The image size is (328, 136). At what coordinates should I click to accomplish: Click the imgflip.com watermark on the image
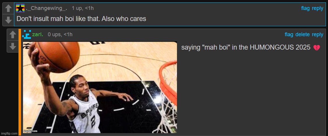(31, 131)
